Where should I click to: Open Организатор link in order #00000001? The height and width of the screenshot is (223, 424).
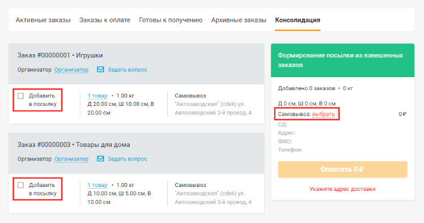coord(71,70)
